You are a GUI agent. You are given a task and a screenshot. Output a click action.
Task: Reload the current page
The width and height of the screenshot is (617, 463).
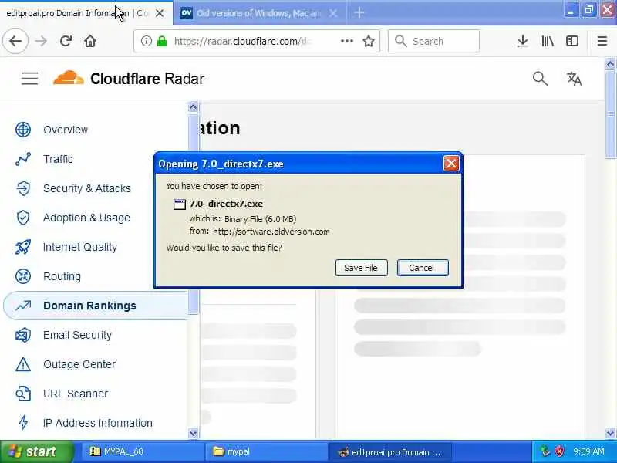[66, 41]
